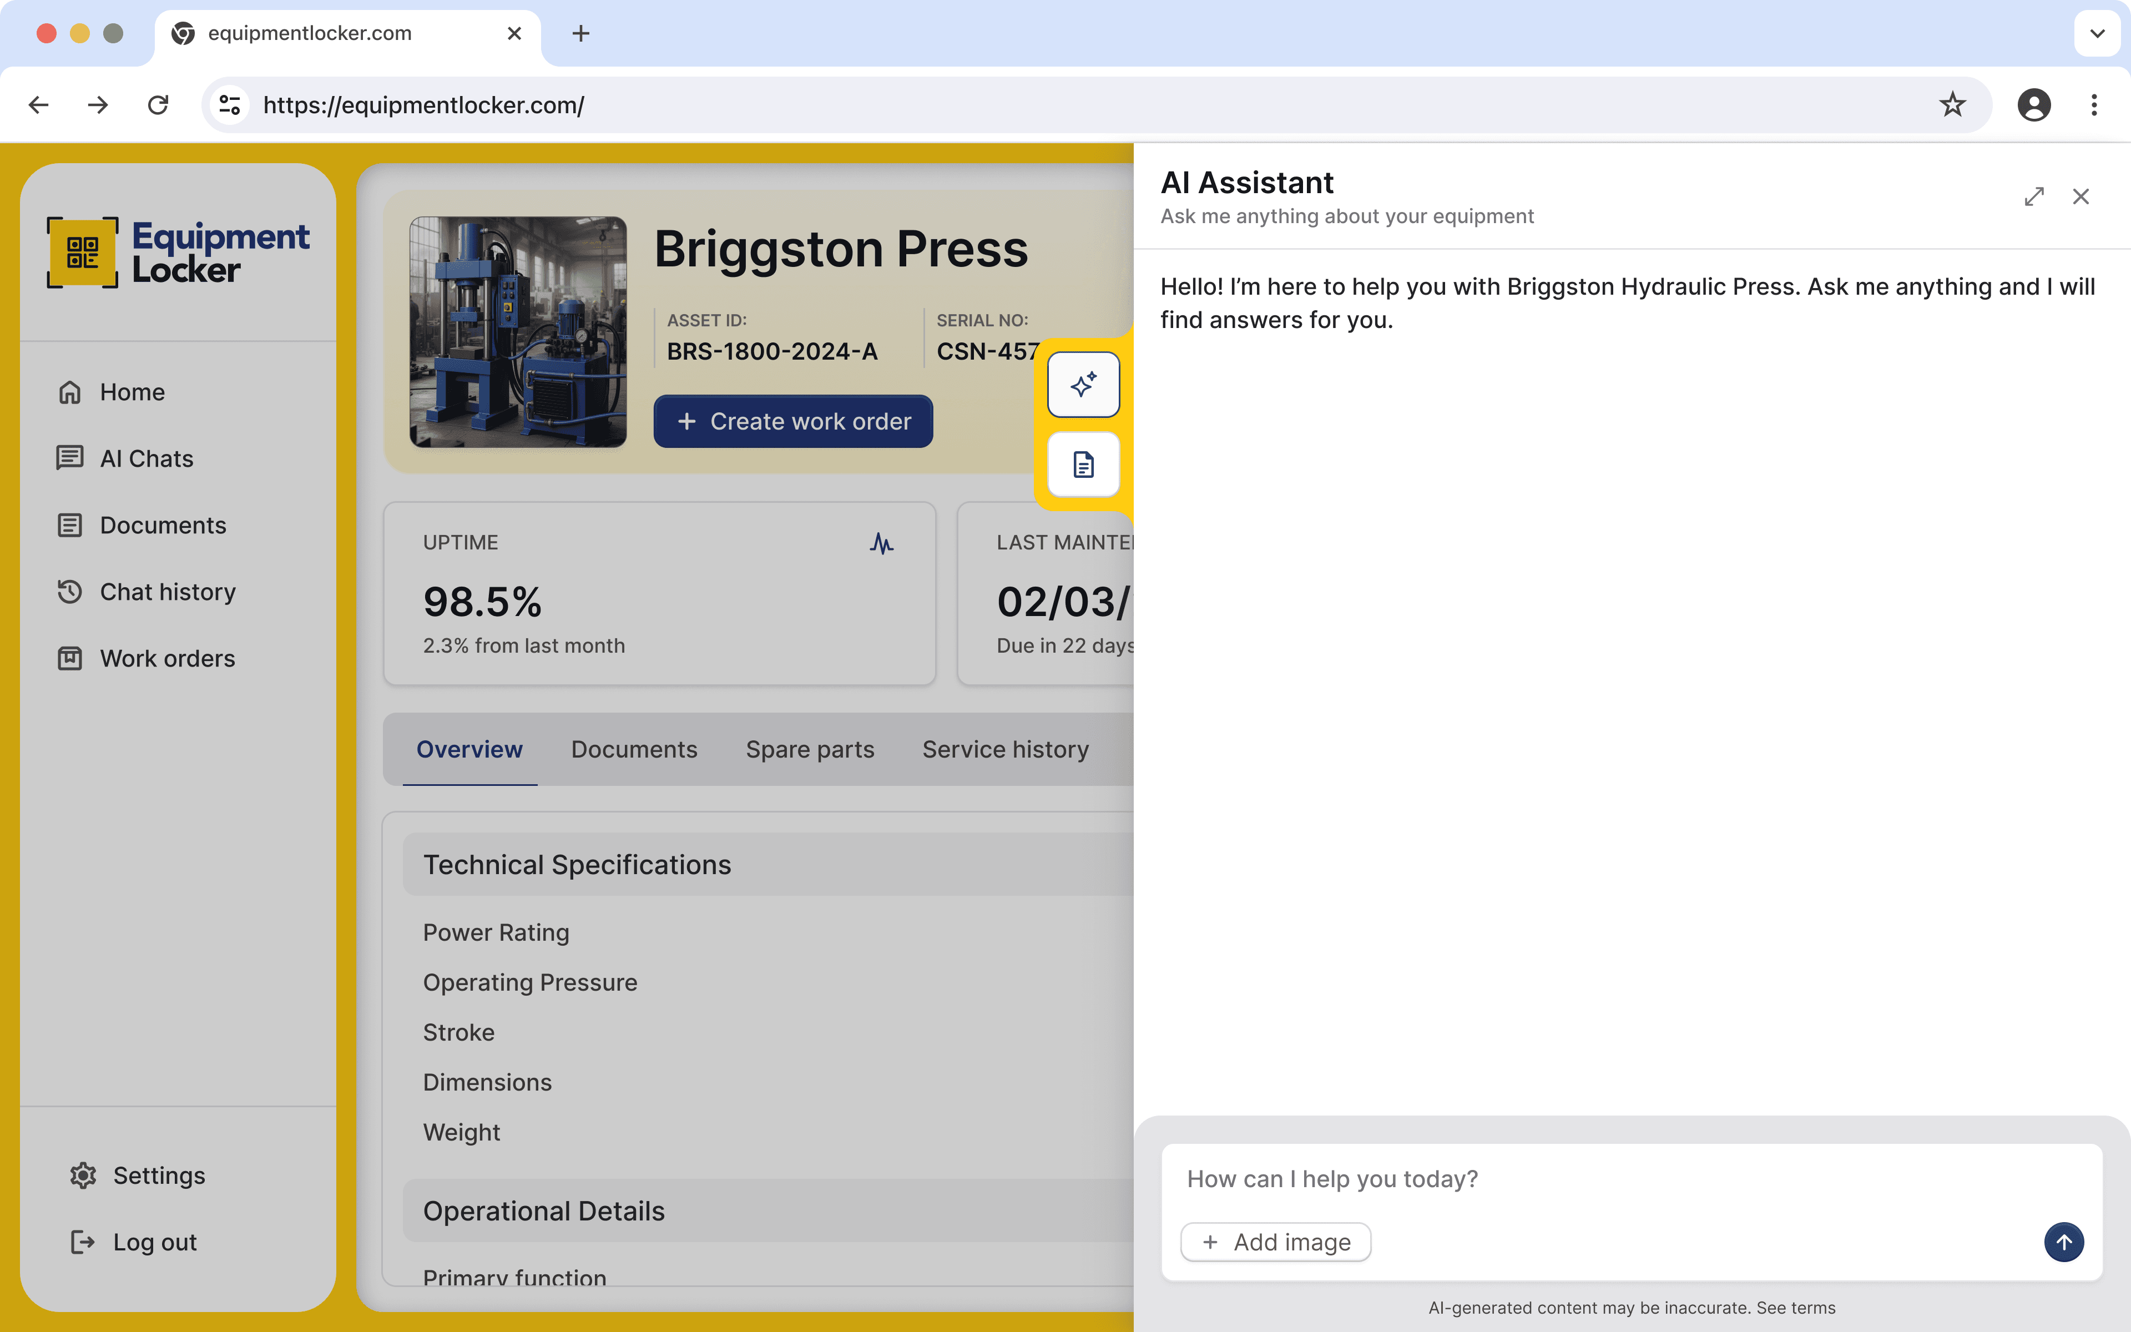Screen dimensions: 2131x1332
Task: Open the browser profile avatar
Action: click(2033, 105)
